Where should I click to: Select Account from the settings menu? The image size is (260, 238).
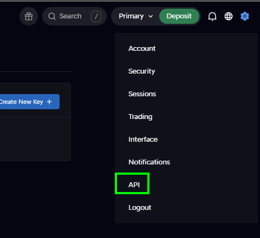[142, 49]
